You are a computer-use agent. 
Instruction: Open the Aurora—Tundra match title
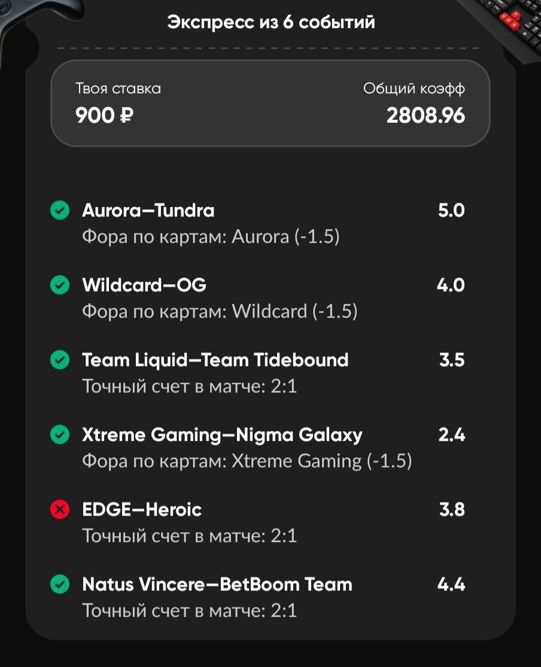(148, 211)
